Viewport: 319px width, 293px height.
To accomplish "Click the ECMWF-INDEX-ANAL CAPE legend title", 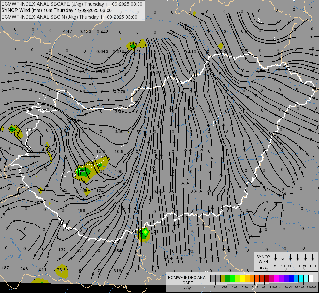I will [188, 280].
